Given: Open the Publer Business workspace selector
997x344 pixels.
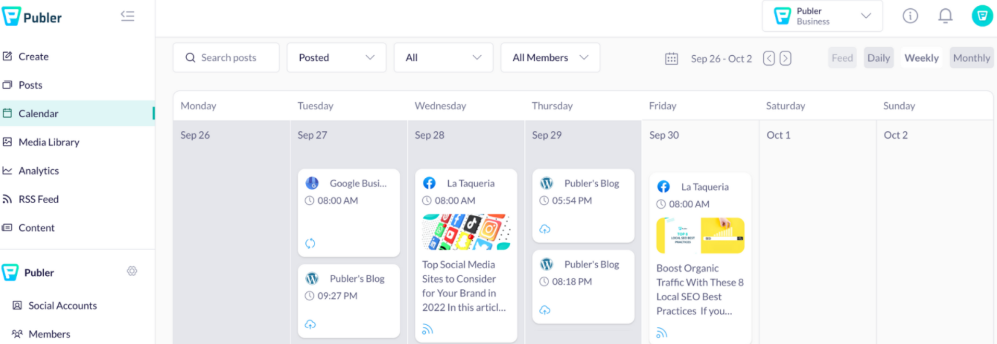Looking at the screenshot, I should pos(822,16).
